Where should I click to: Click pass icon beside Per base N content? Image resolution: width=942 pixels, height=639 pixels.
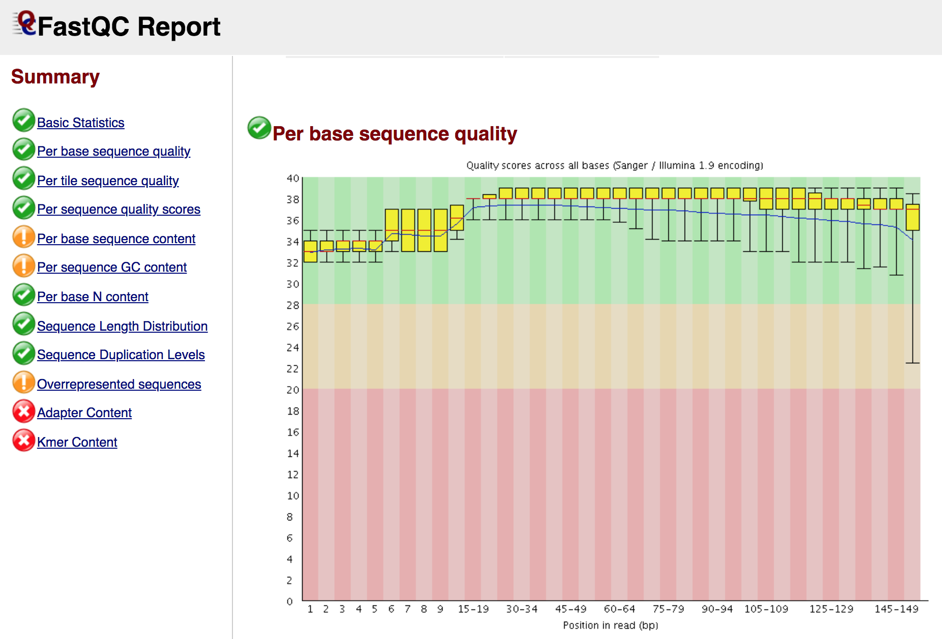[x=23, y=295]
